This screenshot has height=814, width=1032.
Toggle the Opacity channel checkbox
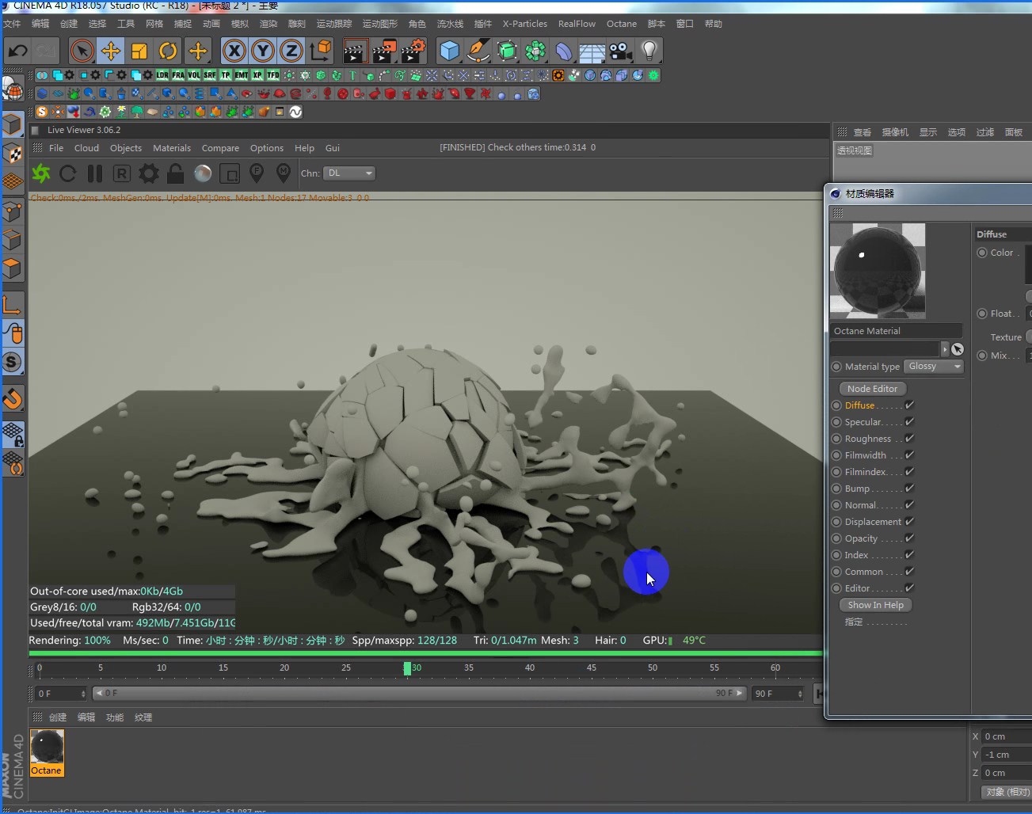pyautogui.click(x=909, y=538)
